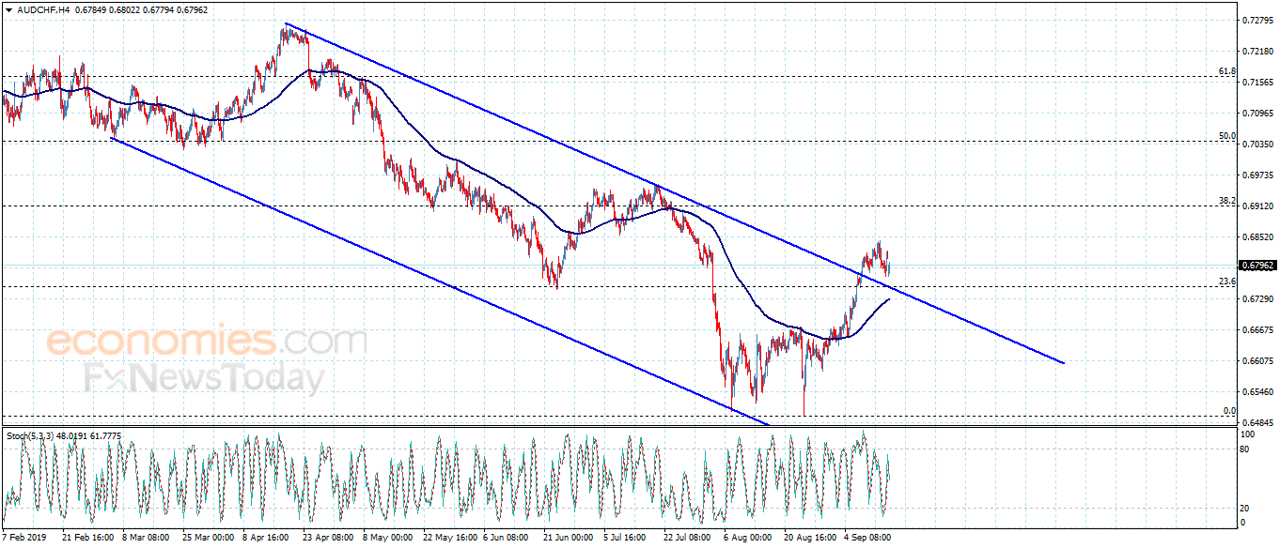Viewport: 1280px width, 548px height.
Task: Click the 6 Aug 00:00 date label
Action: tap(749, 539)
